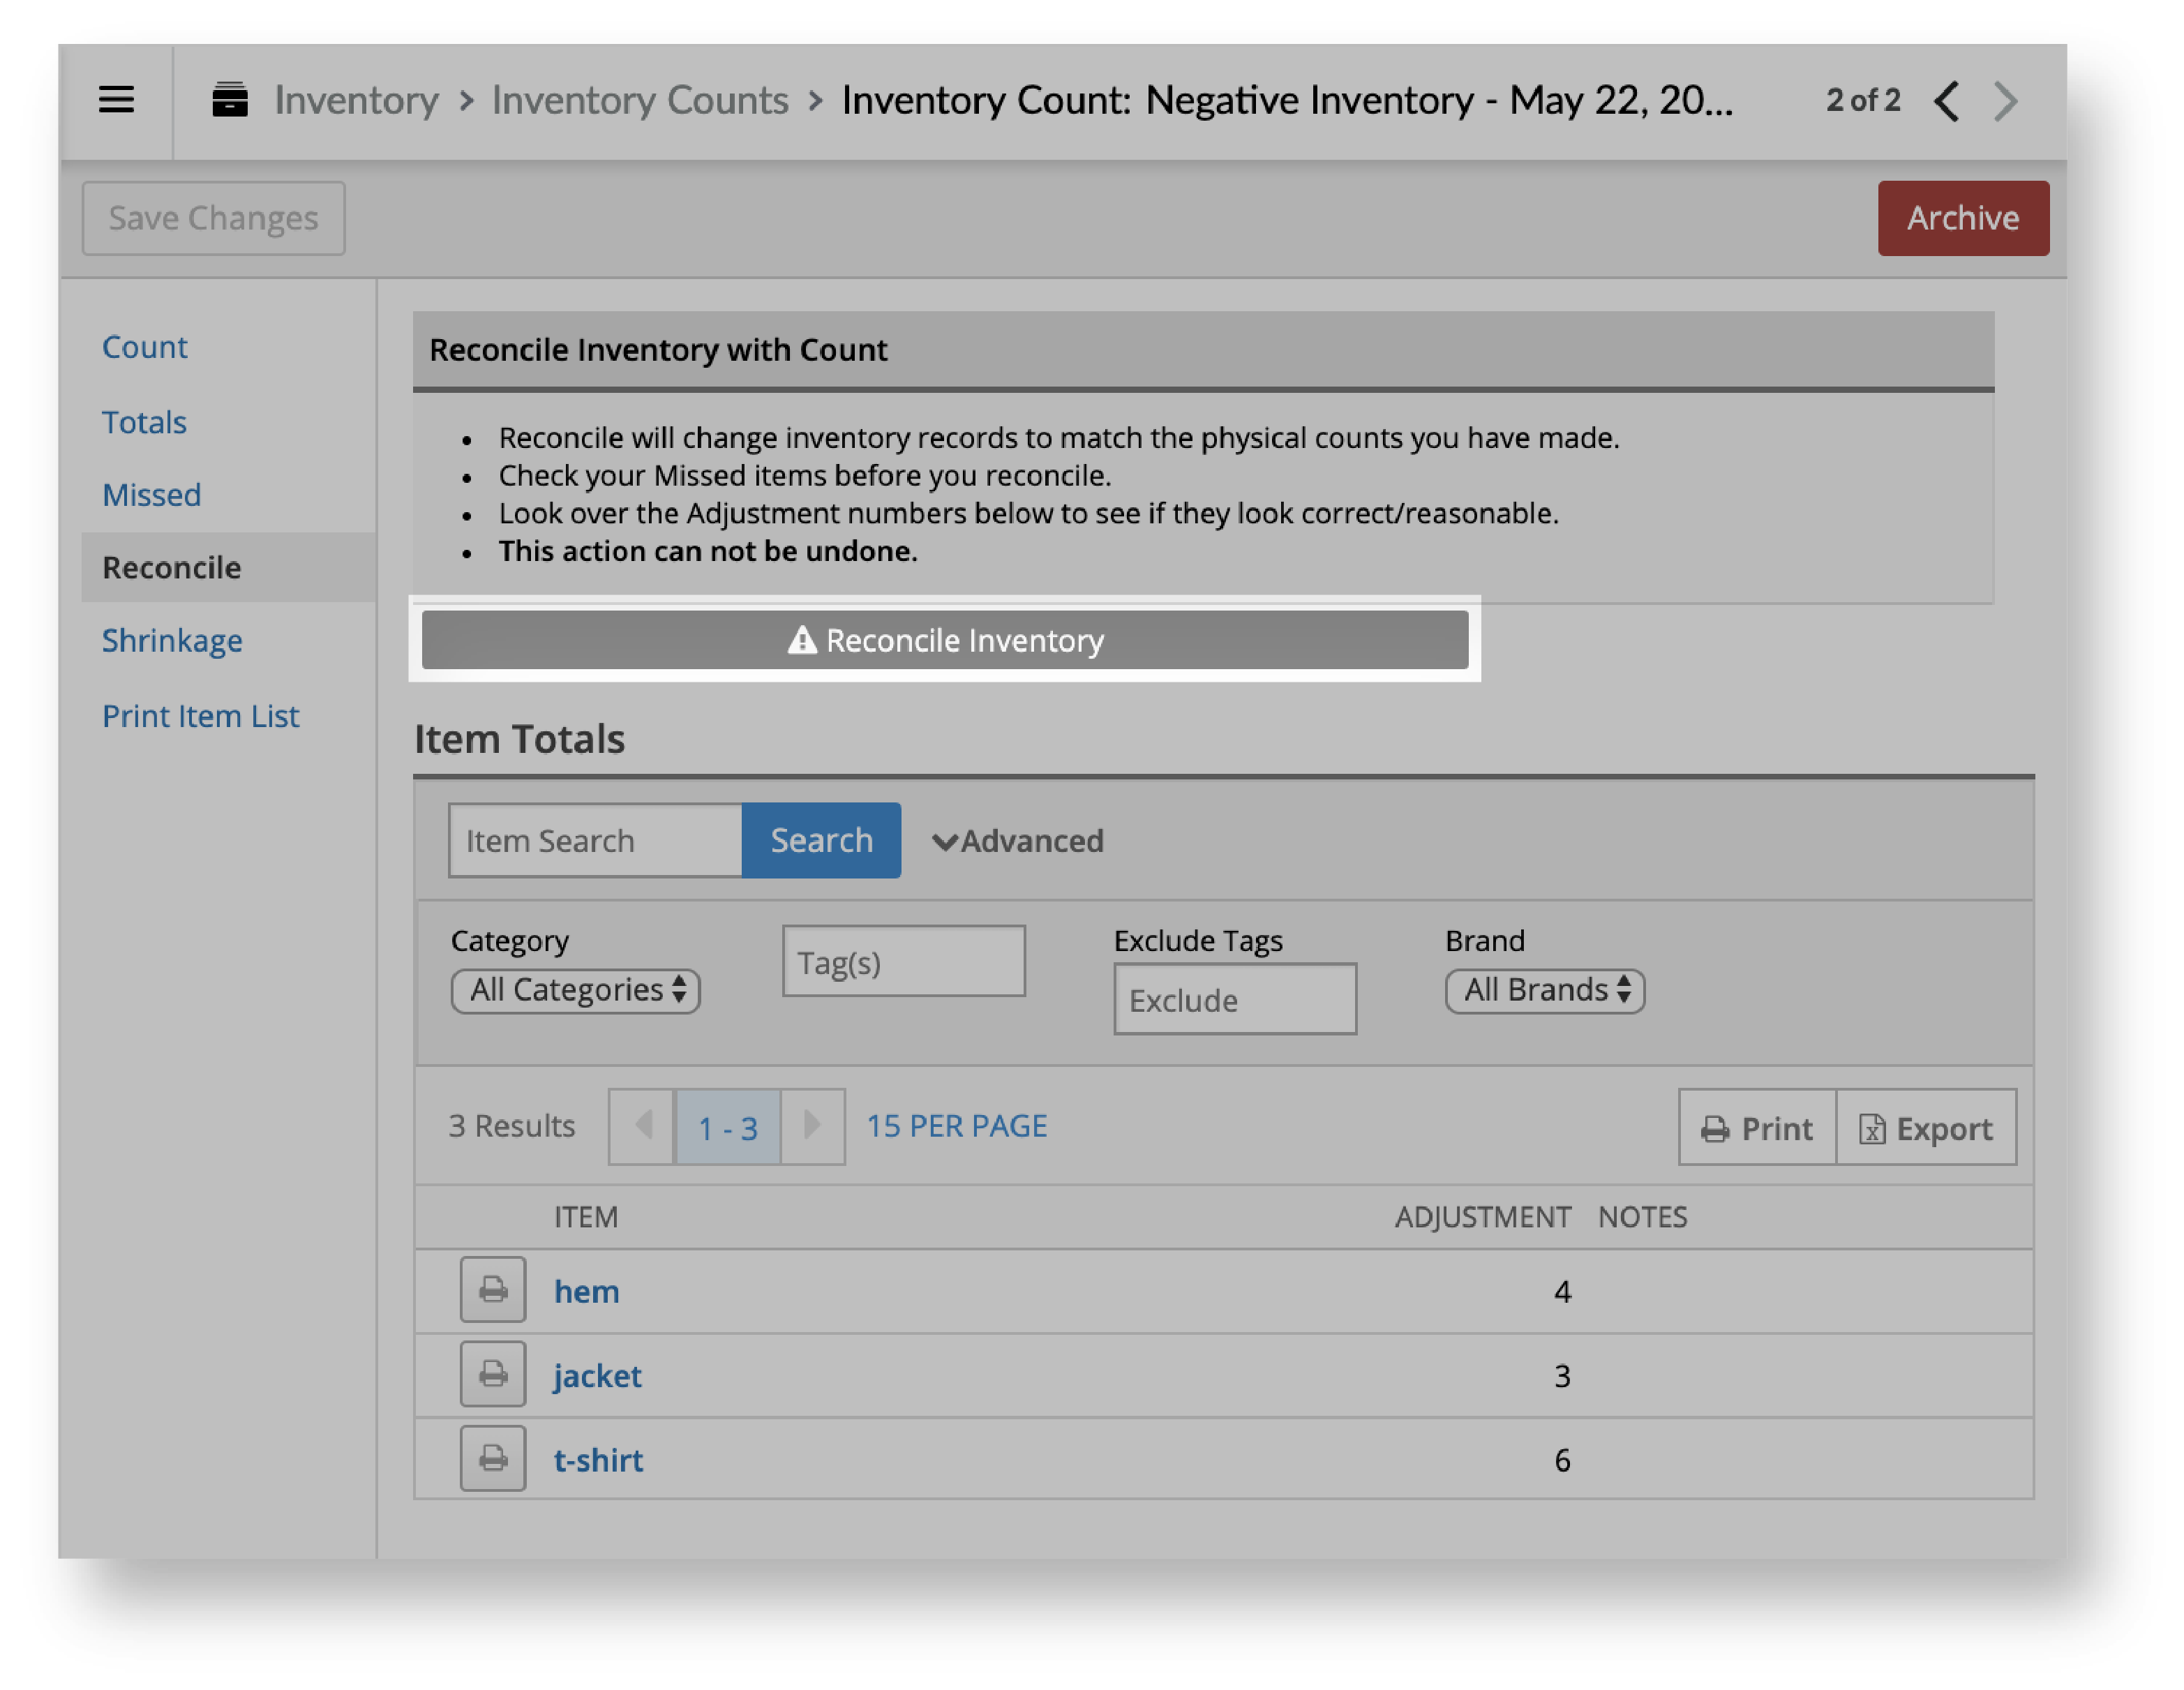2184x1690 pixels.
Task: Switch to the Shrinkage tab
Action: pyautogui.click(x=172, y=640)
